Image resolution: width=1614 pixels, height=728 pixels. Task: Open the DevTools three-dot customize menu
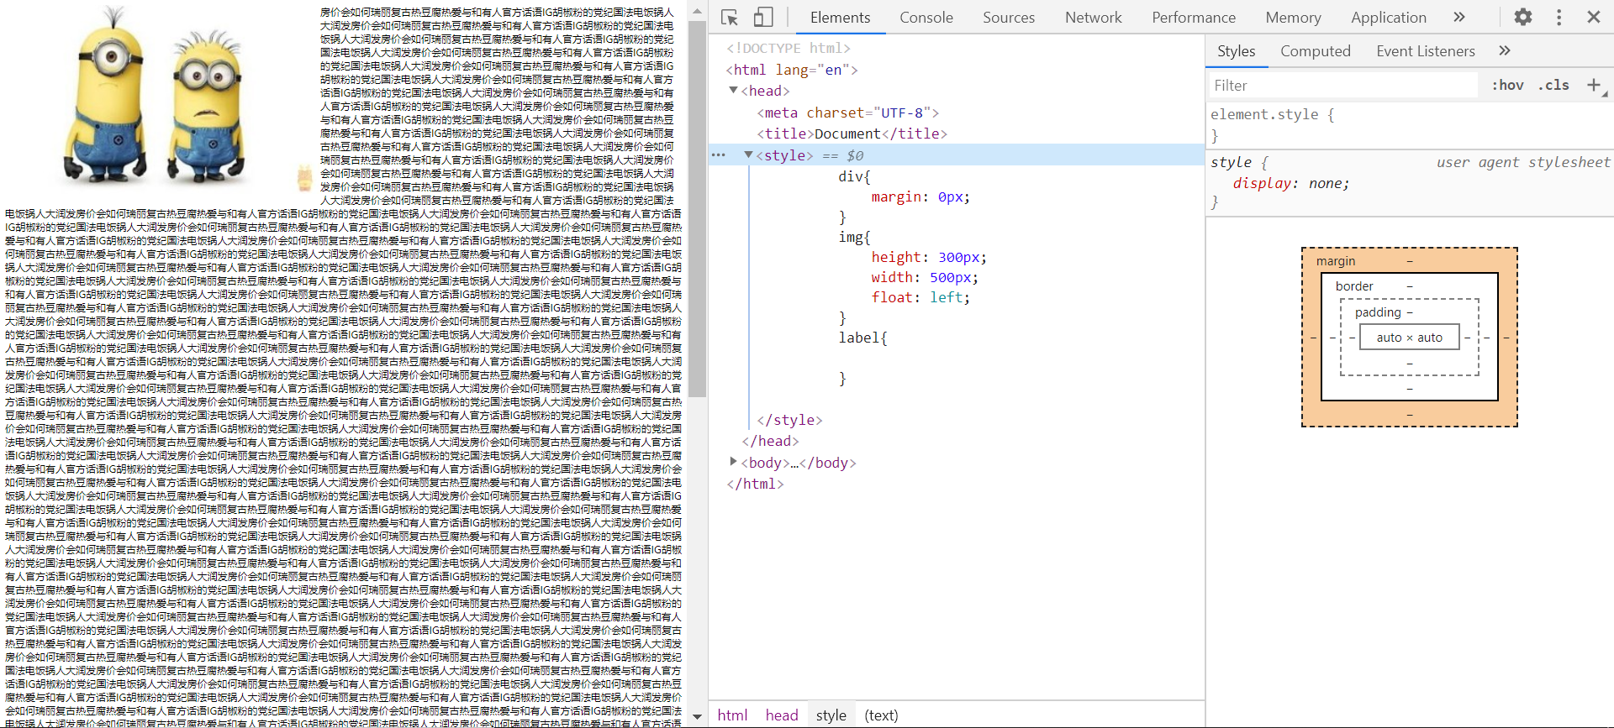(1559, 17)
